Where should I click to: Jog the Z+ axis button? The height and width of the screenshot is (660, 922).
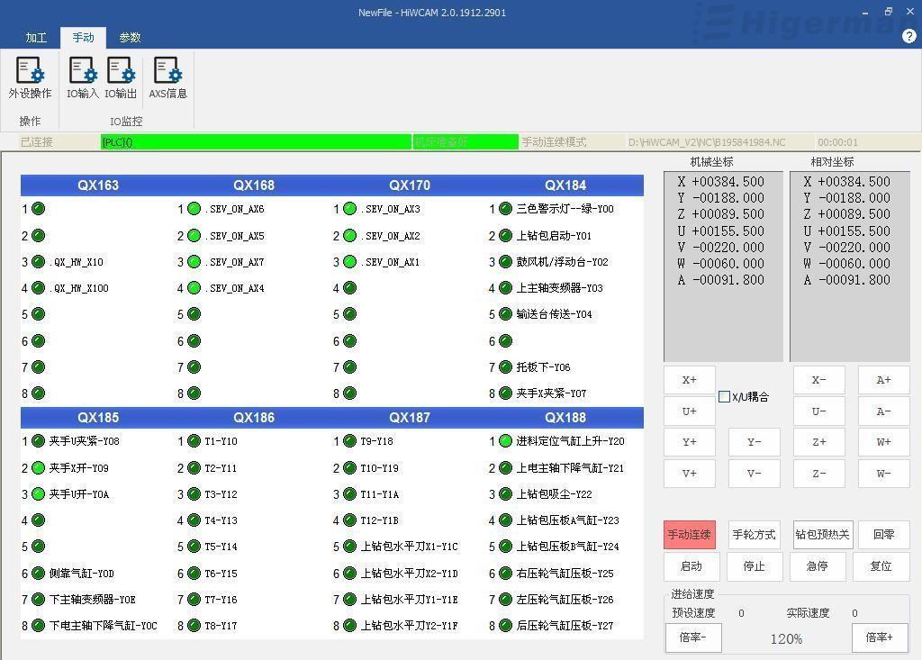pyautogui.click(x=818, y=442)
